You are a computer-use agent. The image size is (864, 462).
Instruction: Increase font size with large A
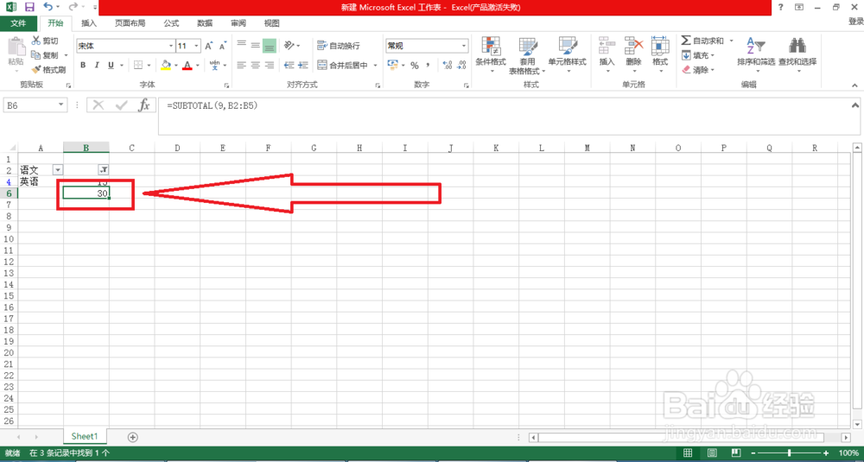(x=209, y=47)
